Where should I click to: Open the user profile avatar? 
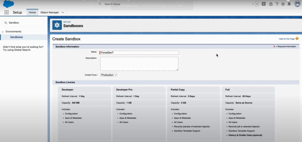click(x=298, y=4)
